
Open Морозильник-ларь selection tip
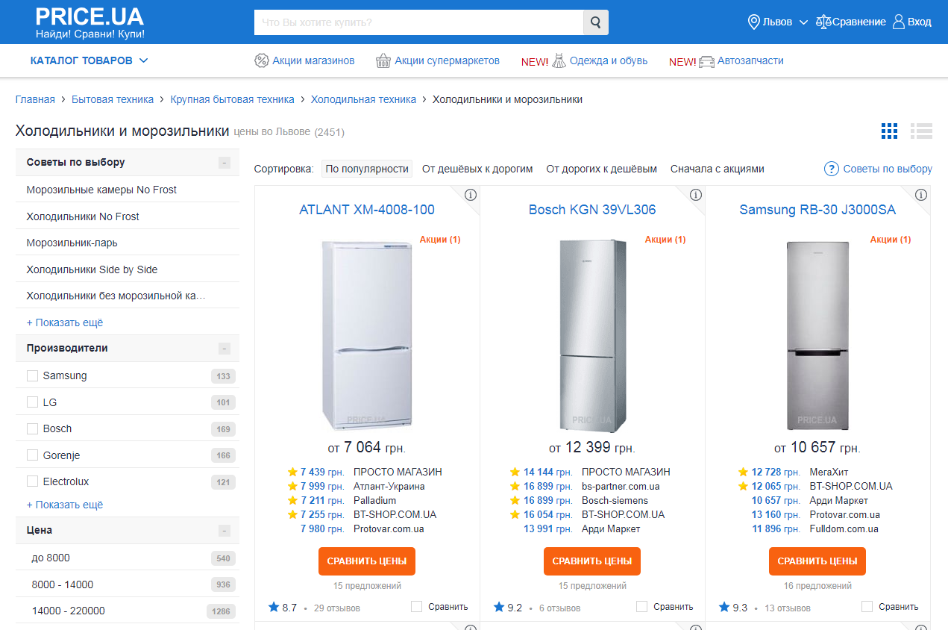tap(72, 243)
